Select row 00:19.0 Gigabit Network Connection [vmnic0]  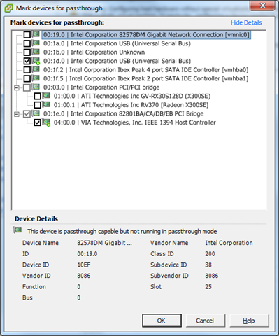pyautogui.click(x=146, y=35)
